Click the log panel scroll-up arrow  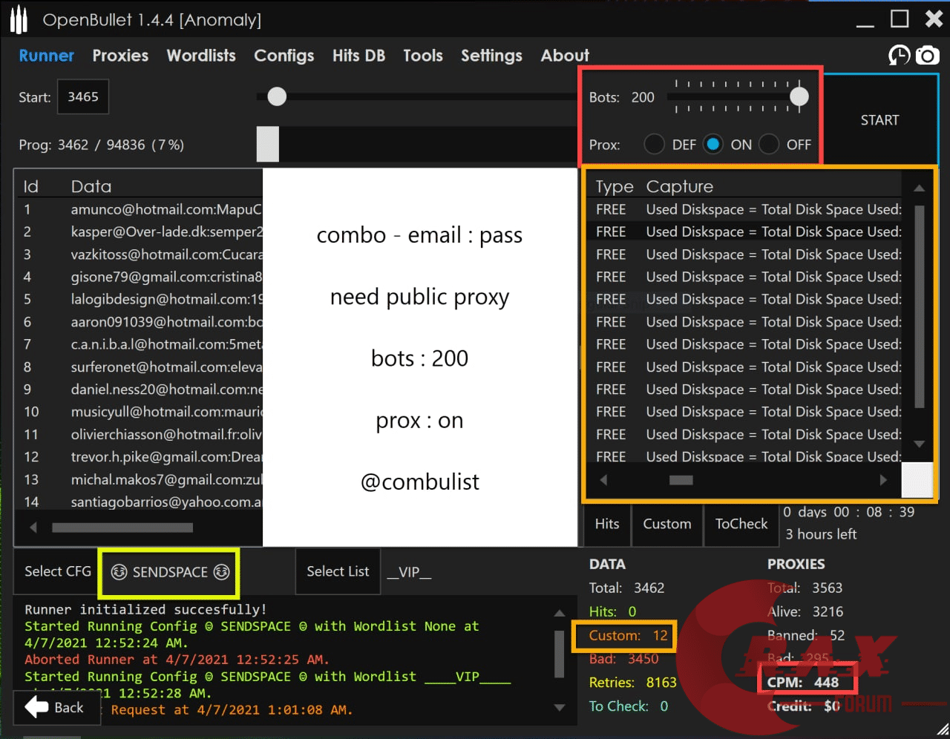[560, 614]
